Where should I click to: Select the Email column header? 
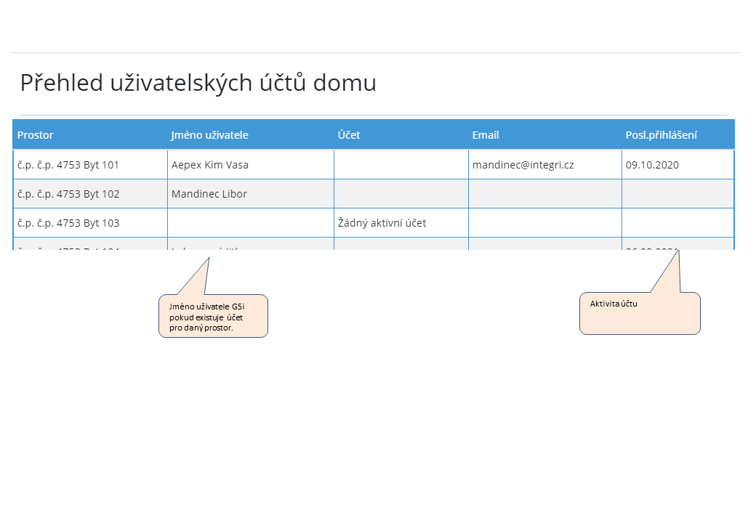(x=486, y=135)
